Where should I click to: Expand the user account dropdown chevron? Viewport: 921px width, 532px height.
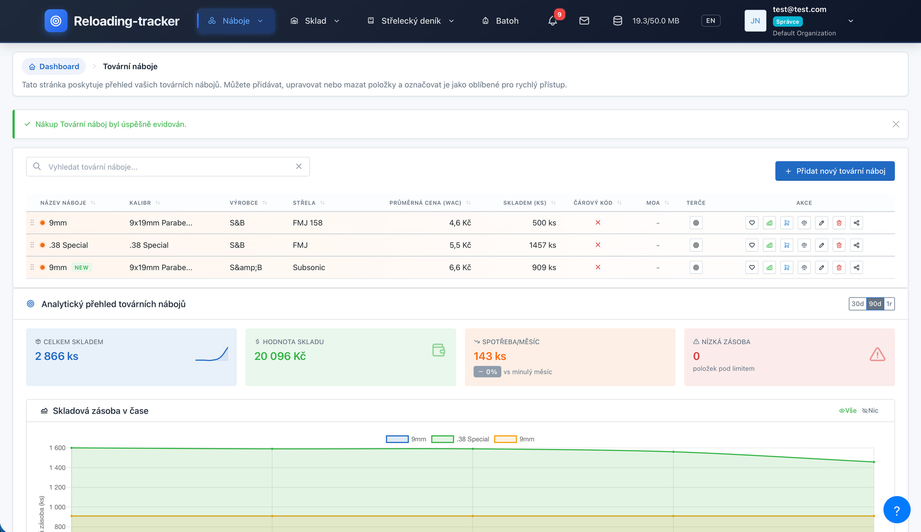pos(850,21)
